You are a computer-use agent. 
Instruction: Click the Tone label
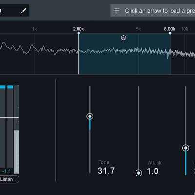104,162
